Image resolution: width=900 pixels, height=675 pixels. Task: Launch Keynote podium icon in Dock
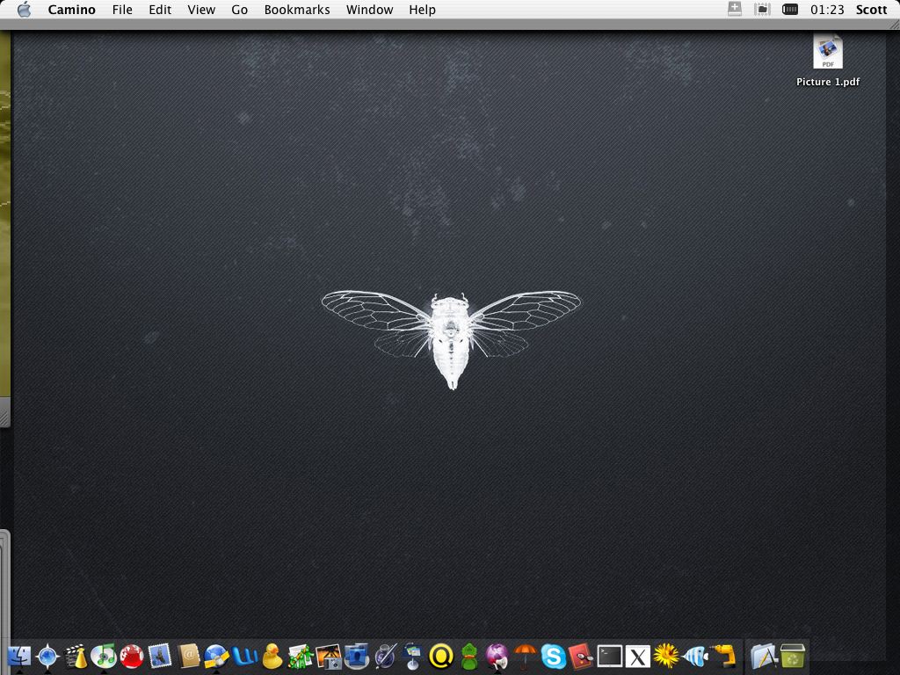413,656
